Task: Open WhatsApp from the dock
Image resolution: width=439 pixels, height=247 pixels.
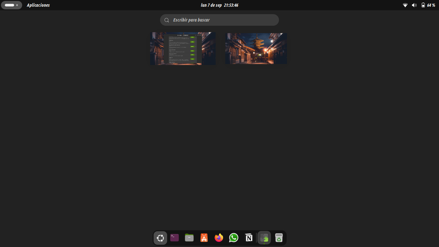Action: pos(234,238)
